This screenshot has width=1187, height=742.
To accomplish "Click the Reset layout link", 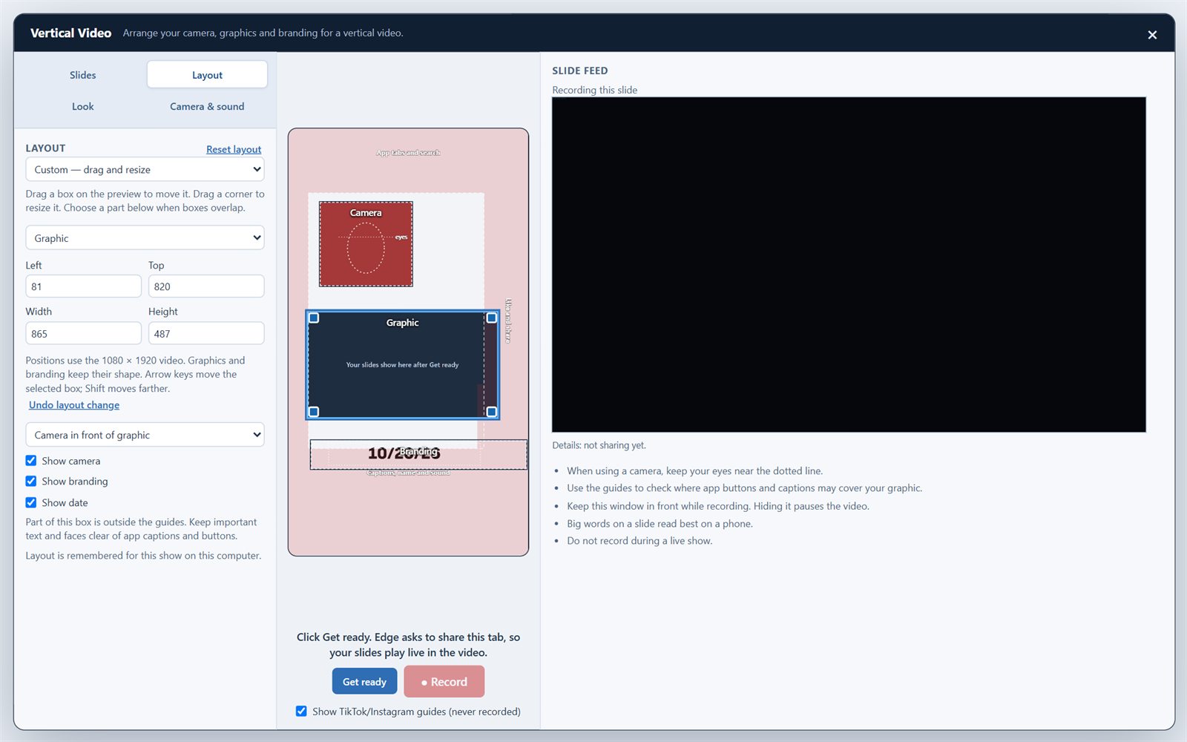I will tap(234, 149).
